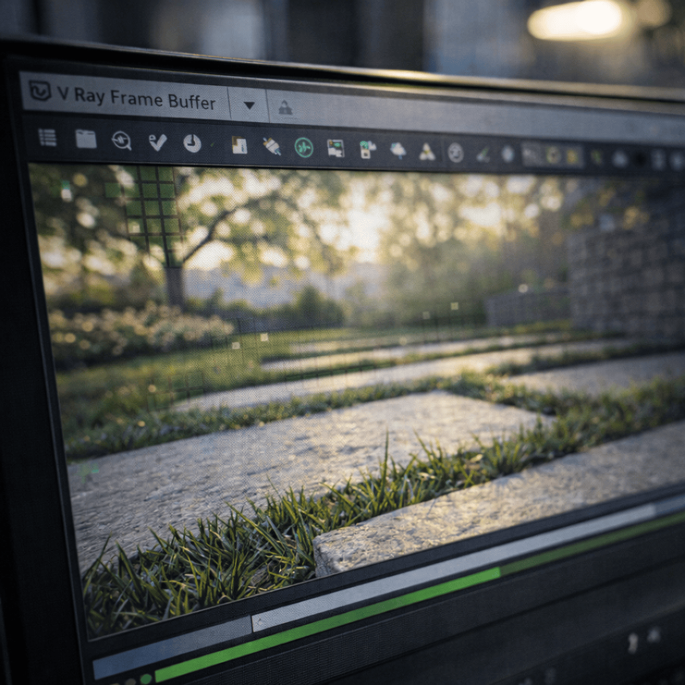Click the brush-shaped icon in the toolbar
This screenshot has height=685, width=685.
(x=272, y=146)
